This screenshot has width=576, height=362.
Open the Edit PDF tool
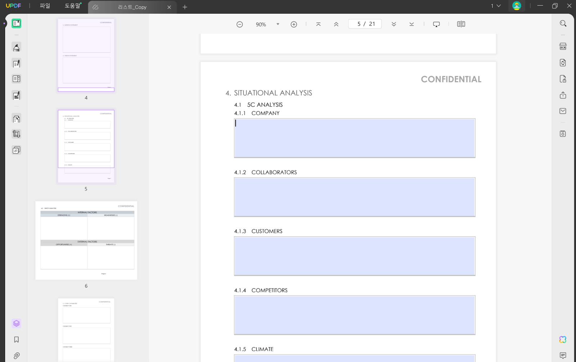click(16, 64)
